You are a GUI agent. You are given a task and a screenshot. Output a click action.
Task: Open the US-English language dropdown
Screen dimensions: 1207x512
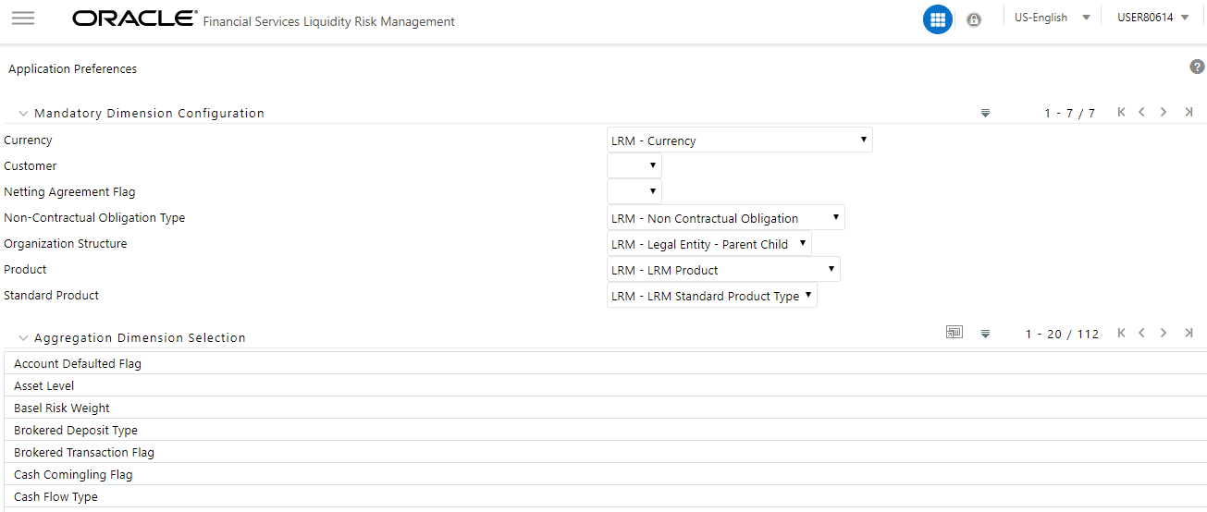(1053, 18)
